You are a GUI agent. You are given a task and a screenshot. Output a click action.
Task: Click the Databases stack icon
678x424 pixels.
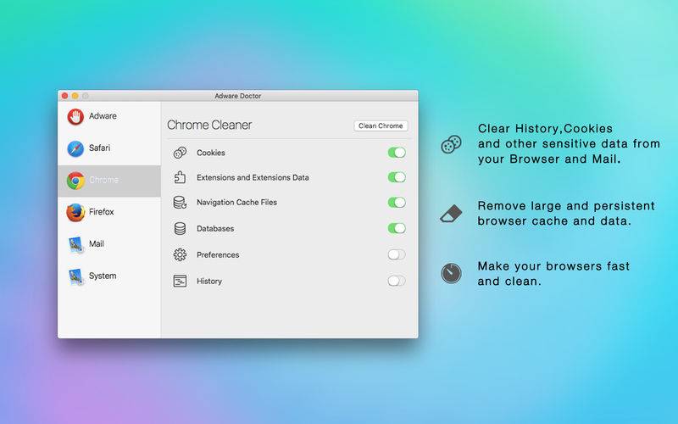click(x=180, y=228)
